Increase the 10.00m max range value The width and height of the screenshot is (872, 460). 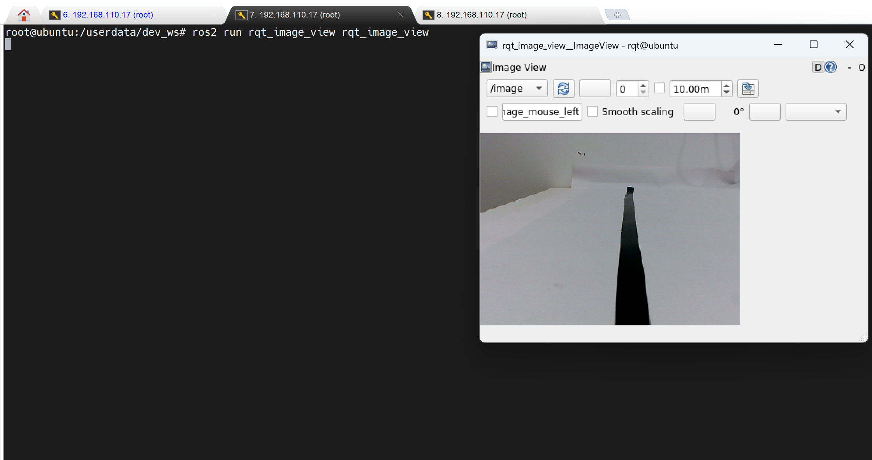(726, 86)
